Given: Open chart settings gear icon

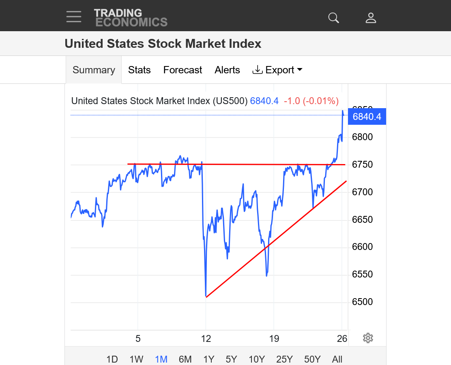Looking at the screenshot, I should point(368,338).
